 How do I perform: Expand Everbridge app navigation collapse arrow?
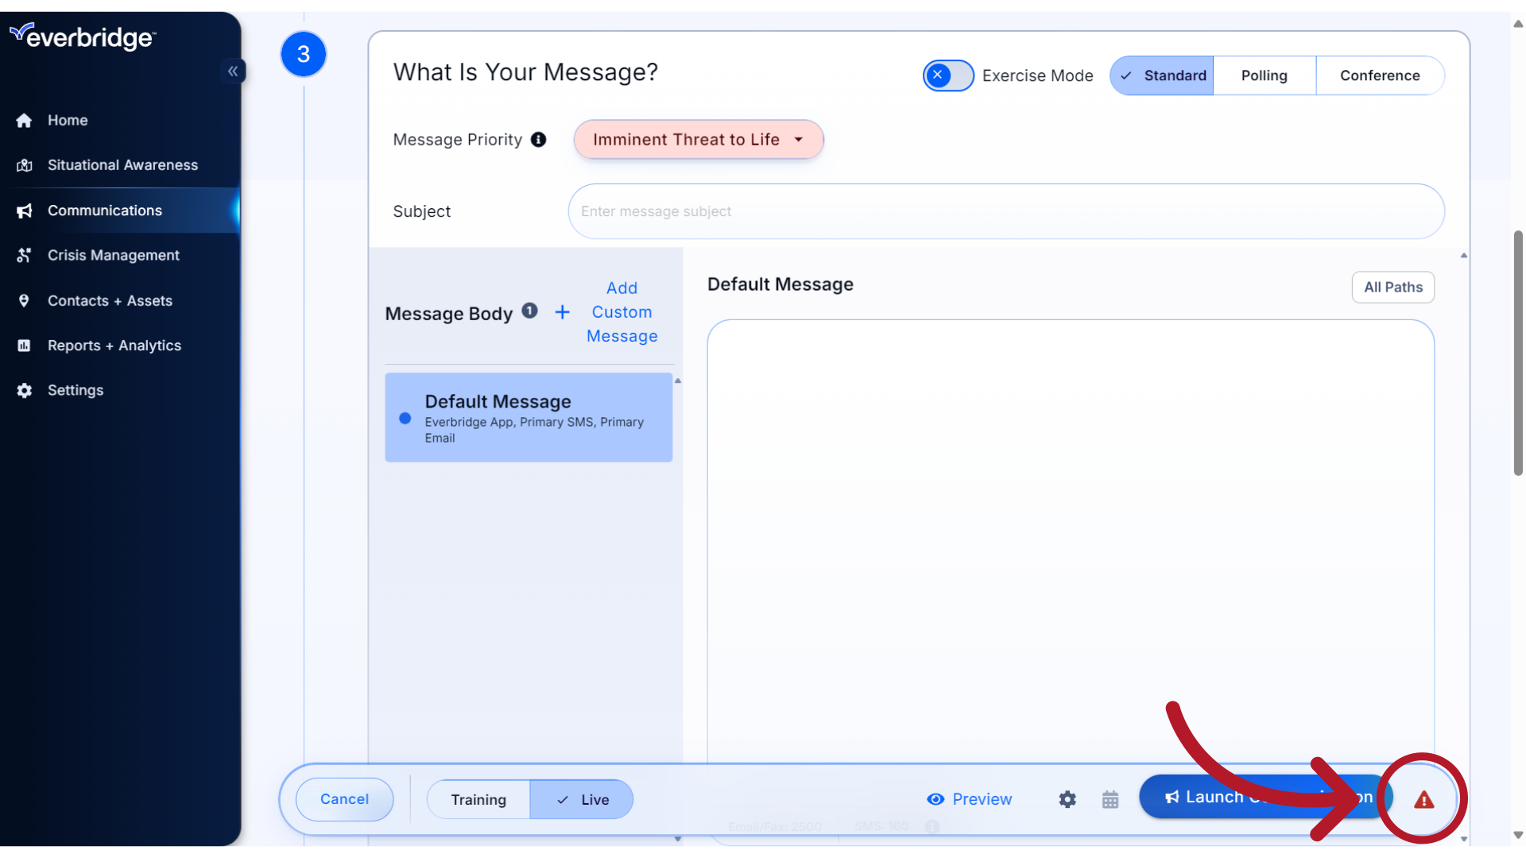point(233,70)
